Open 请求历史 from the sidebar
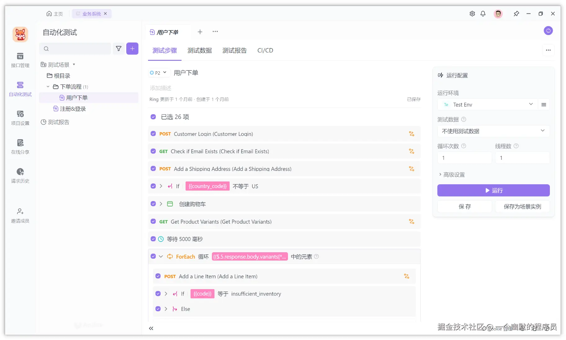The height and width of the screenshot is (340, 566). 20,175
